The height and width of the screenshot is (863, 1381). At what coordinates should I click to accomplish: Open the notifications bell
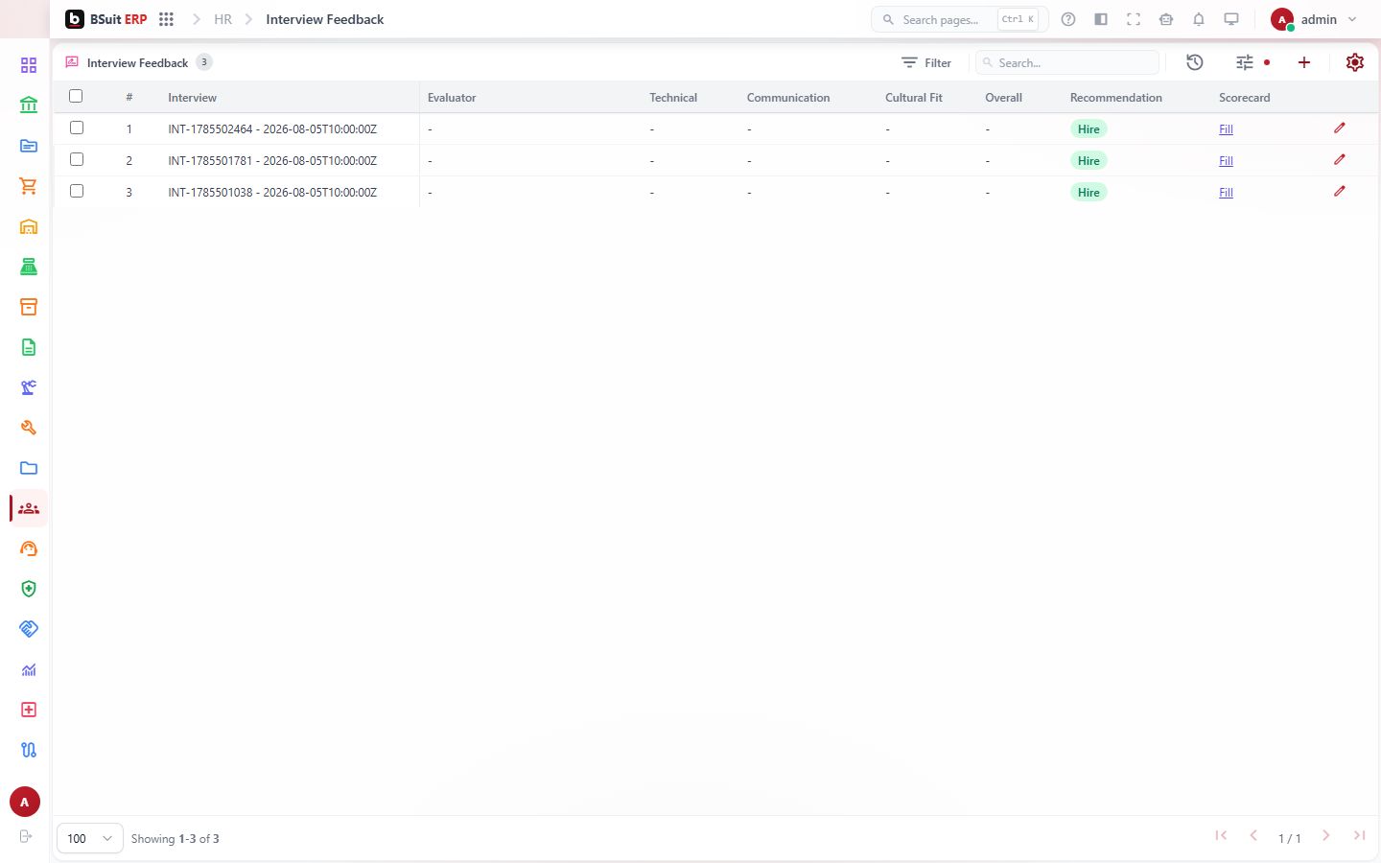click(1199, 19)
